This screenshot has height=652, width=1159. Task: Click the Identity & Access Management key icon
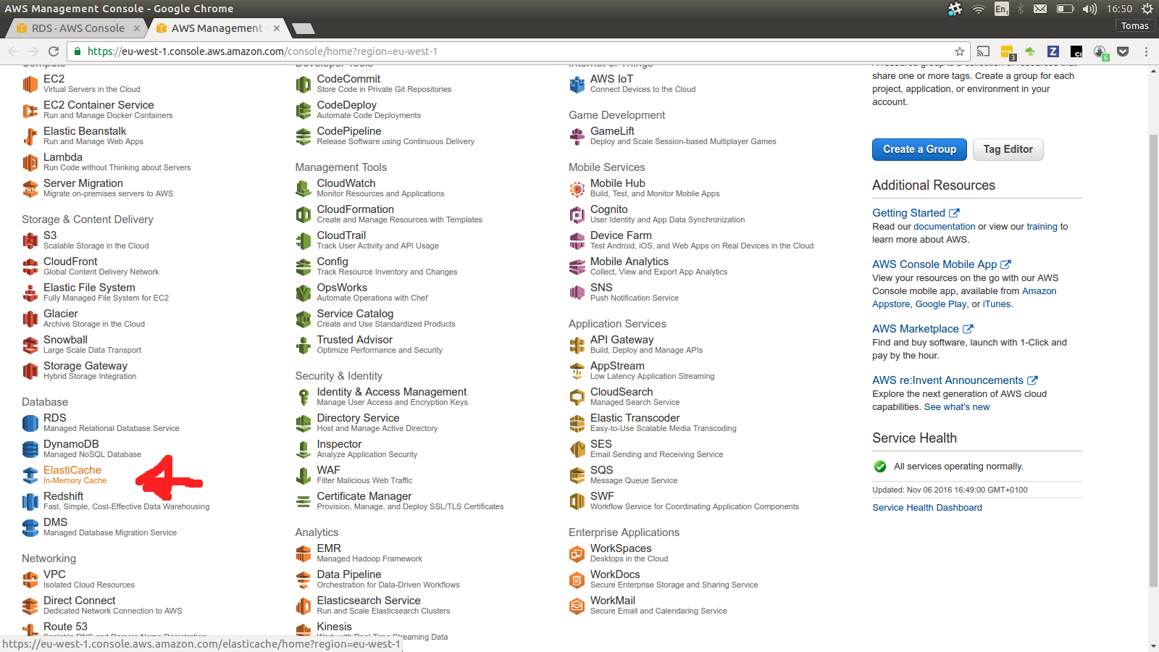coord(304,397)
